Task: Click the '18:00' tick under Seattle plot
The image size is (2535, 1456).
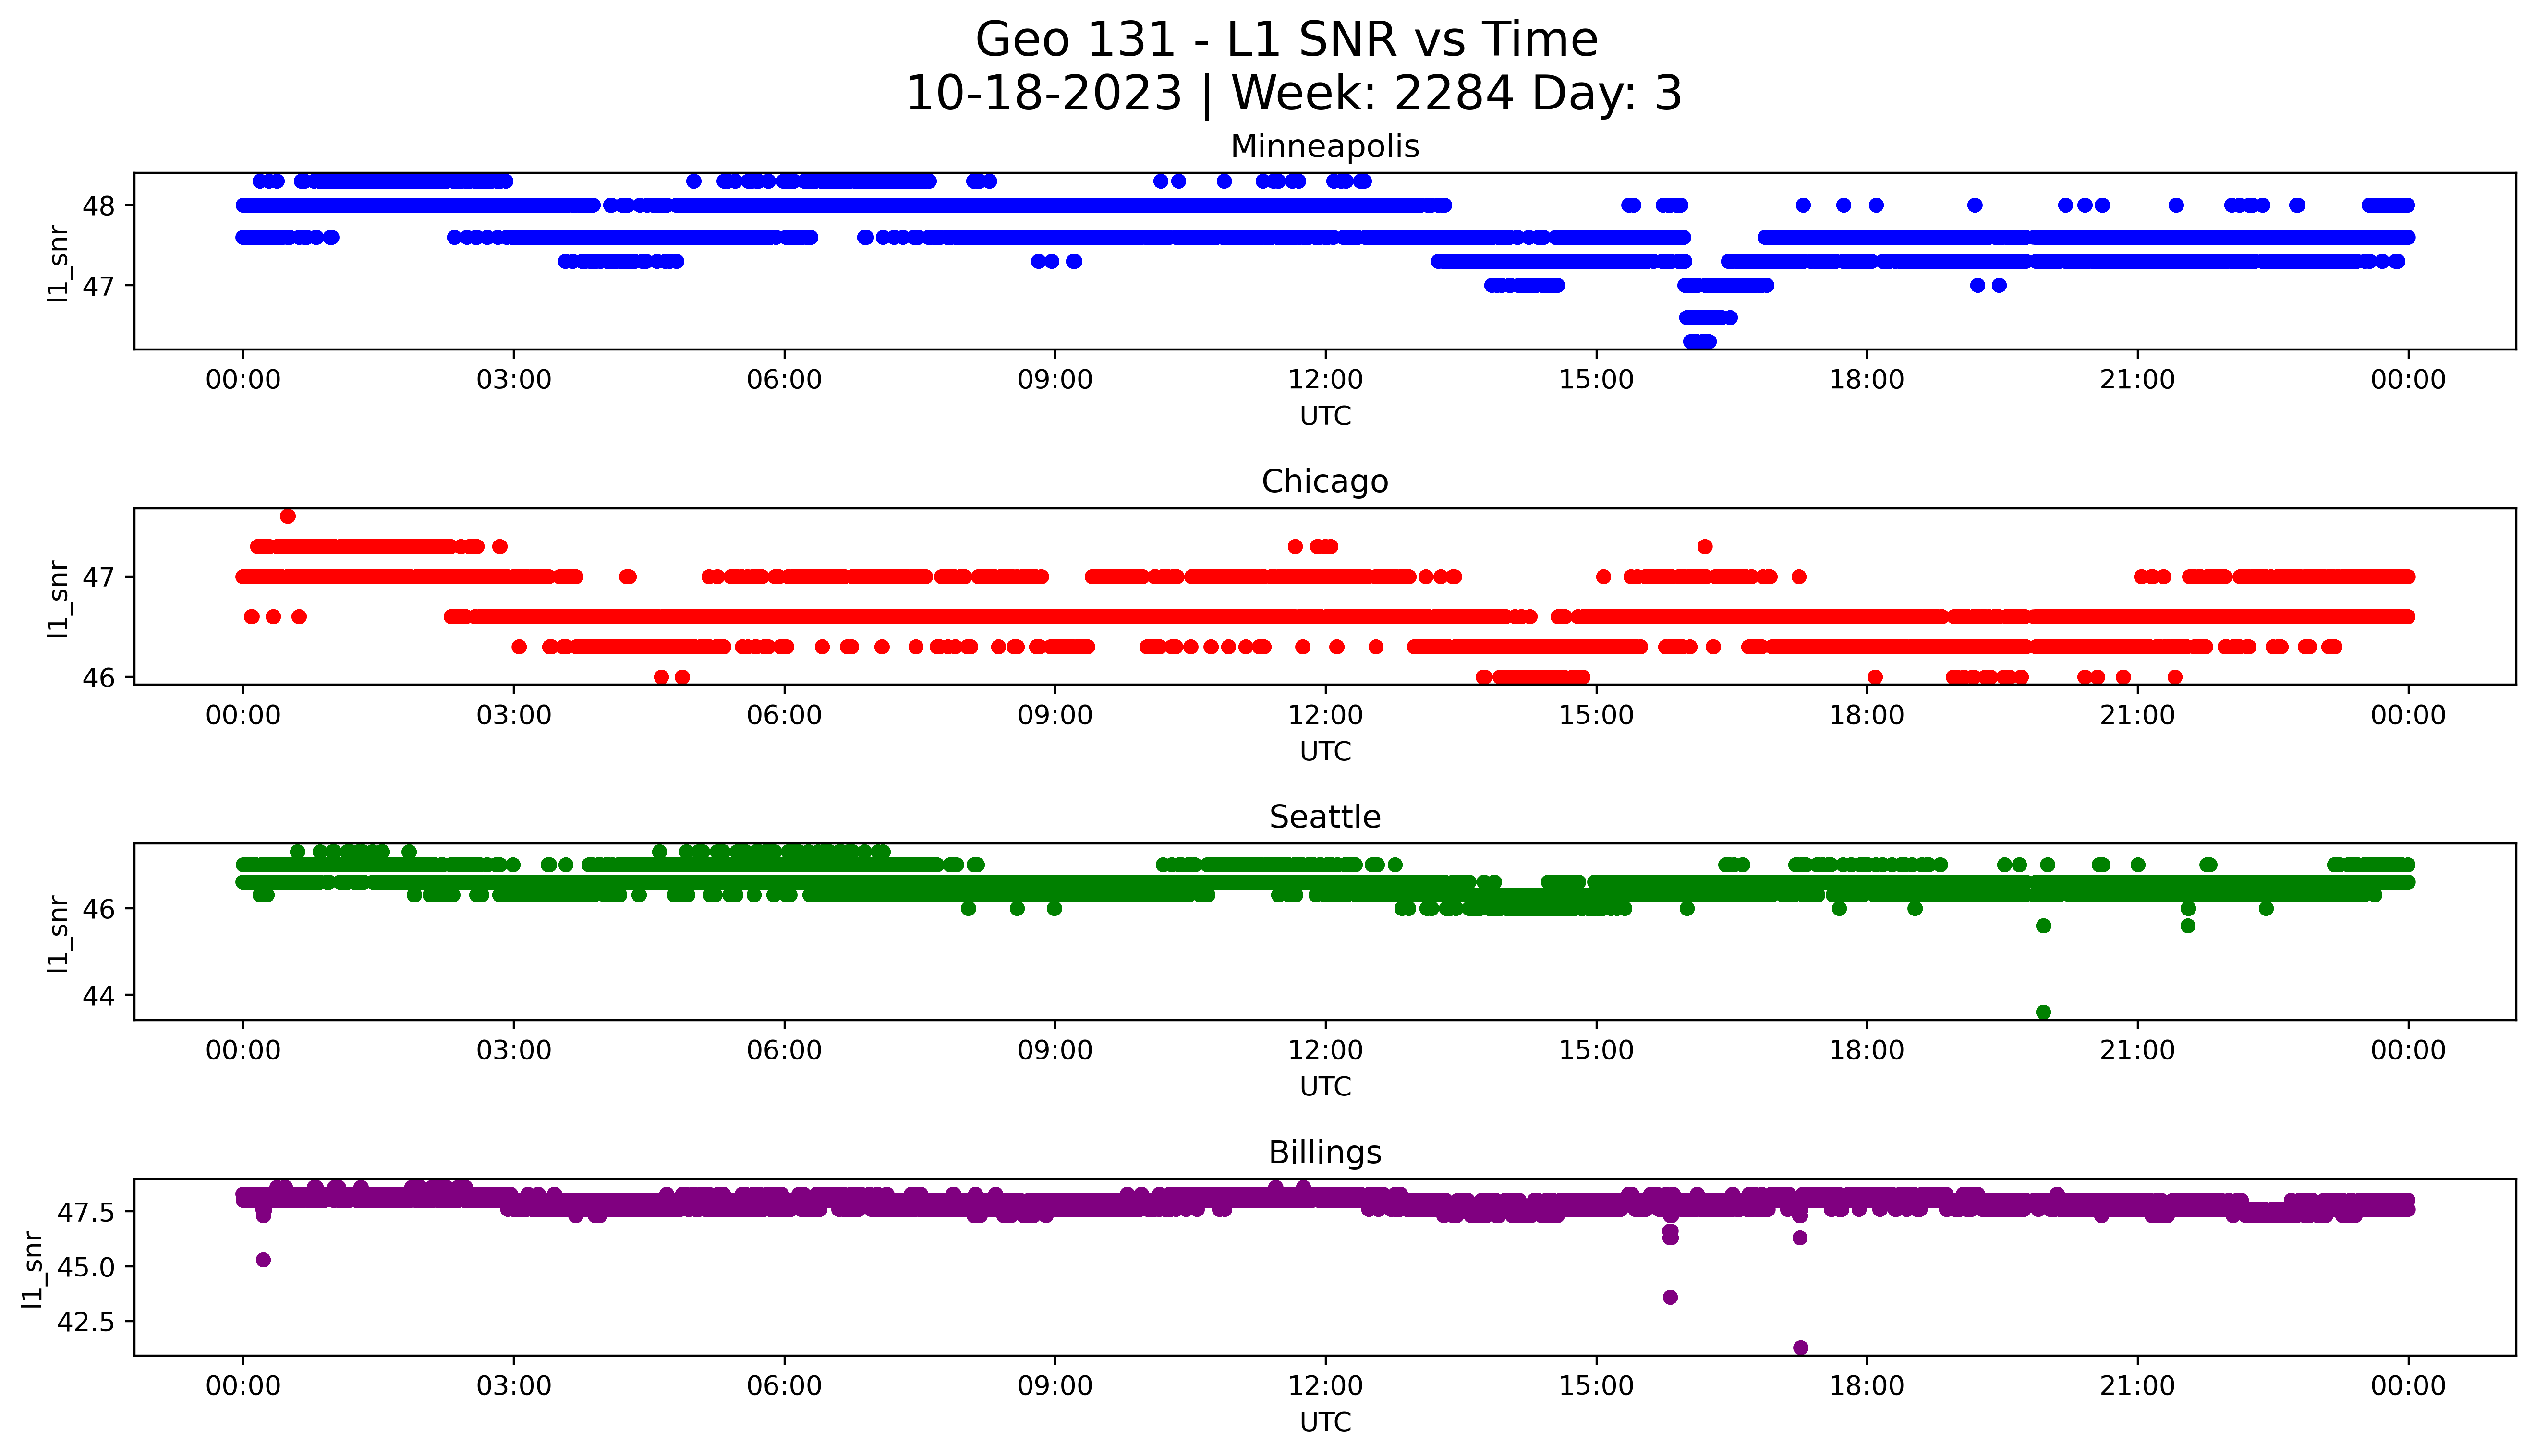Action: [x=1867, y=1050]
